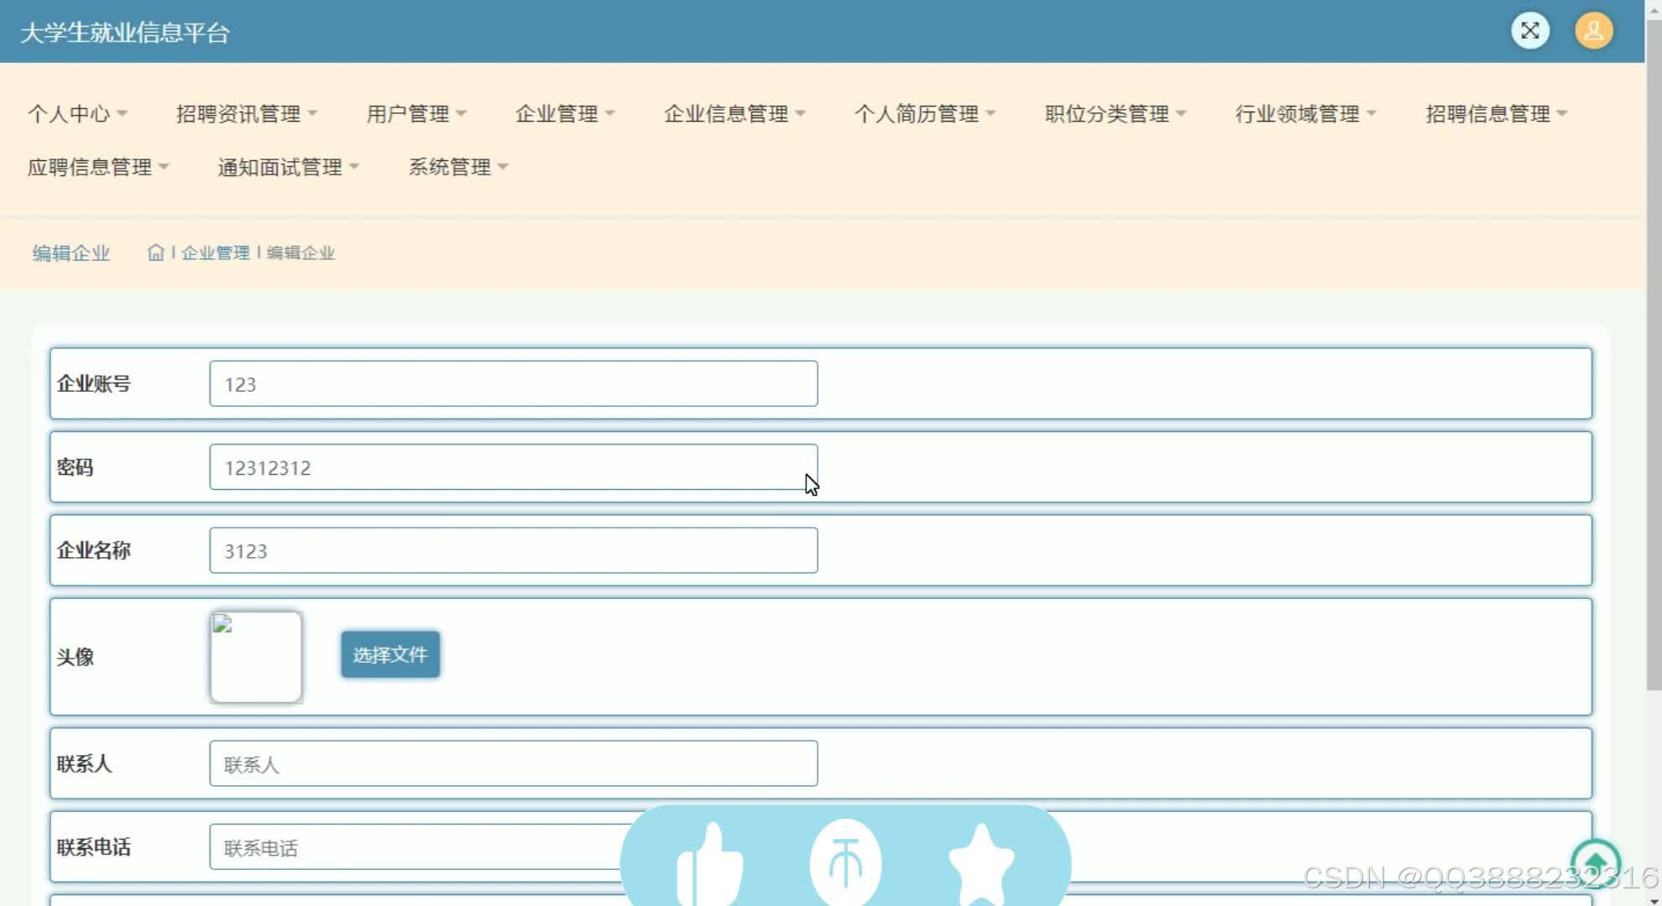The width and height of the screenshot is (1662, 906).
Task: Open the 企业信息管理 dropdown
Action: [x=734, y=113]
